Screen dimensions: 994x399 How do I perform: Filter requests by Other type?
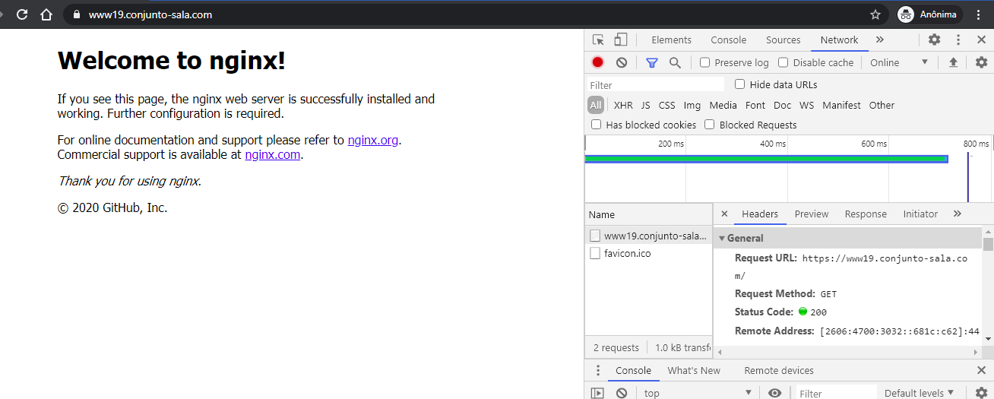tap(882, 105)
